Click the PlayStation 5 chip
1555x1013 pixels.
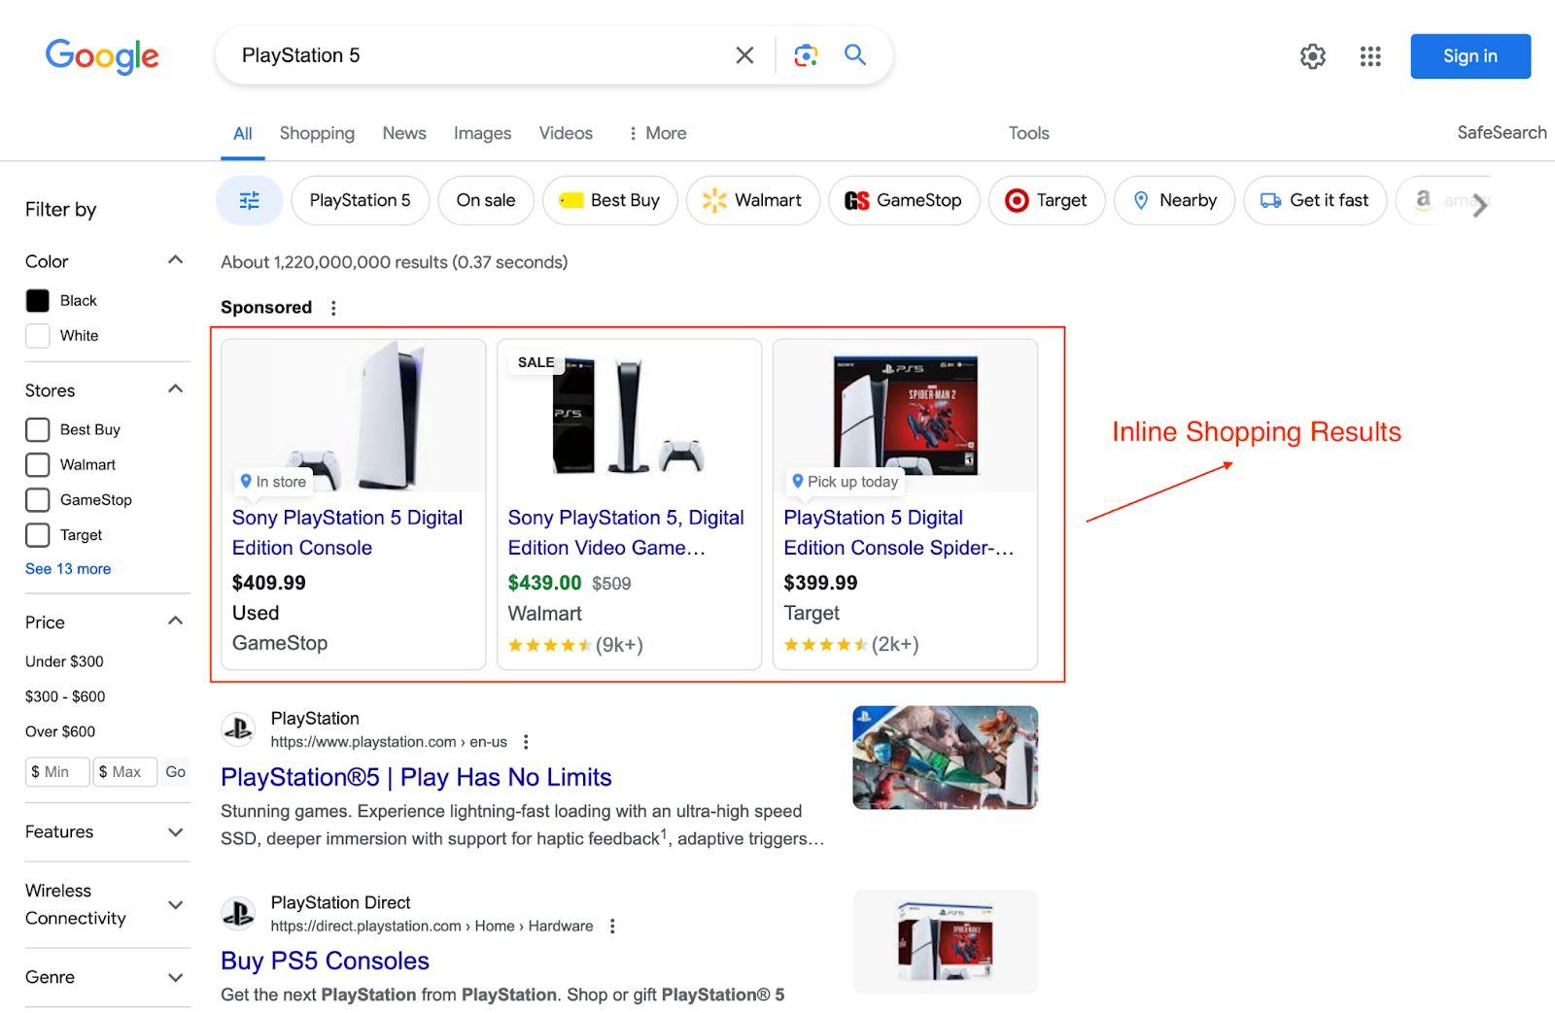pyautogui.click(x=360, y=200)
